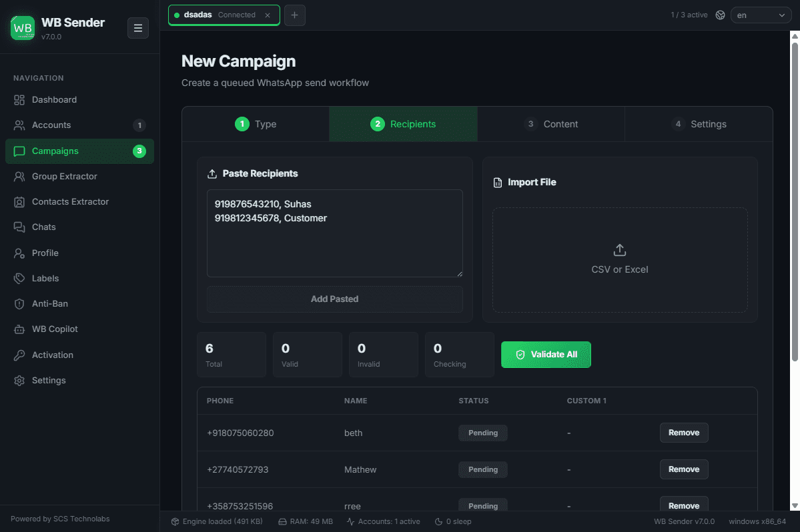
Task: Open Activation key section
Action: (x=79, y=355)
